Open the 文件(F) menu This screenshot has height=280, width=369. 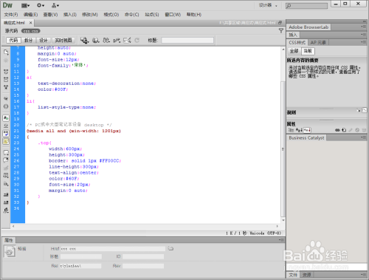11,15
